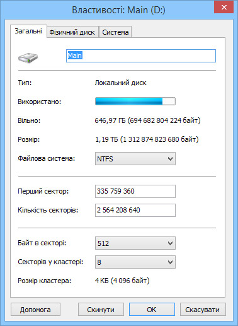
Task: Switch to the Загальні tab
Action: [x=28, y=31]
